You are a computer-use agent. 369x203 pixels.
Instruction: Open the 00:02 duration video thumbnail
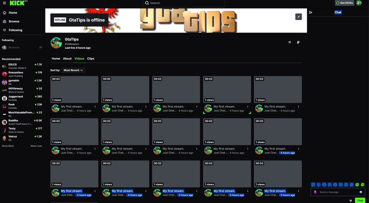(176, 132)
